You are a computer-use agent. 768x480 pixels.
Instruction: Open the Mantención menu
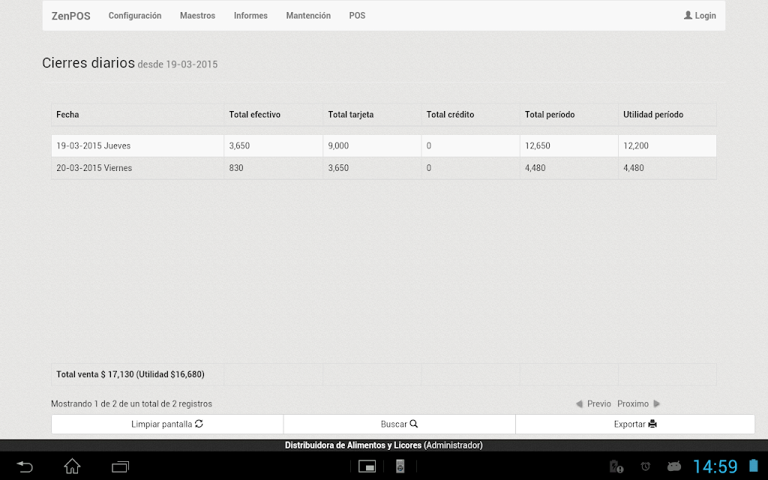click(308, 16)
